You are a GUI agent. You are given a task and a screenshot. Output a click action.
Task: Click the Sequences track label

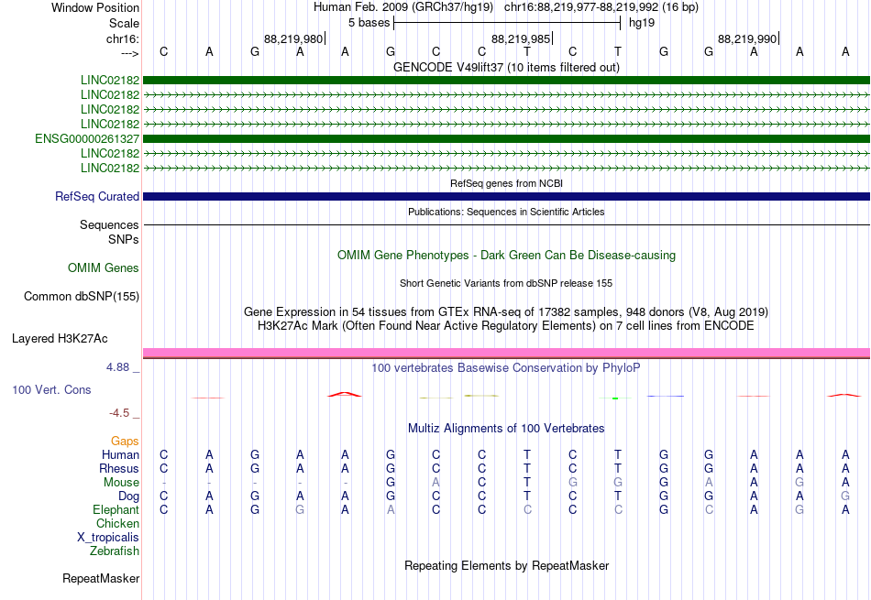pyautogui.click(x=109, y=224)
